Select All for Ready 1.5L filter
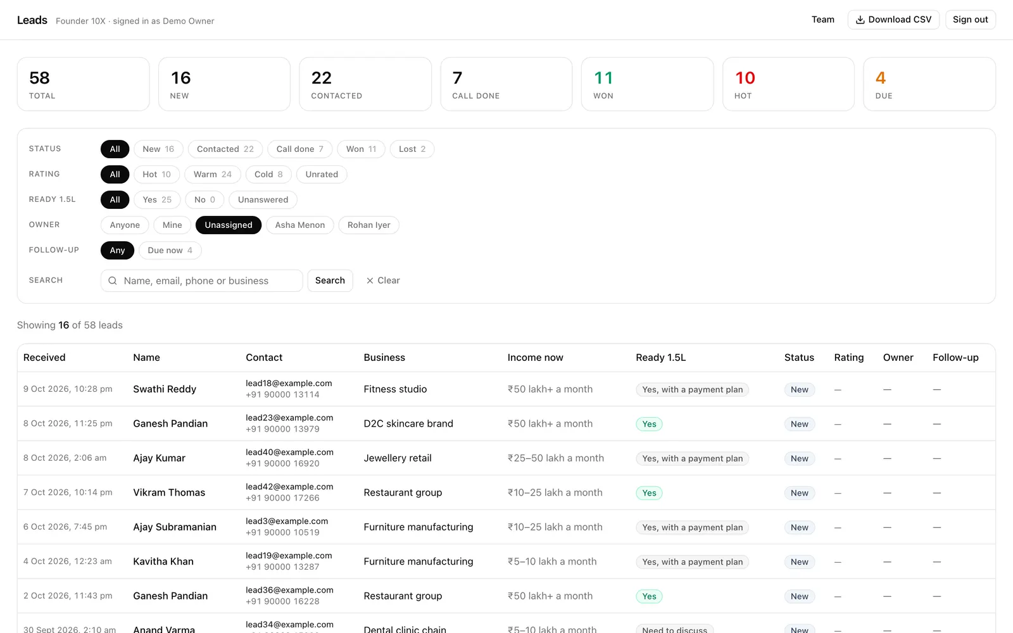1013x633 pixels. pyautogui.click(x=115, y=199)
